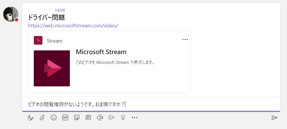This screenshot has height=129, width=287.
Task: Expand more messaging extensions in compose toolbar
Action: pos(135,117)
